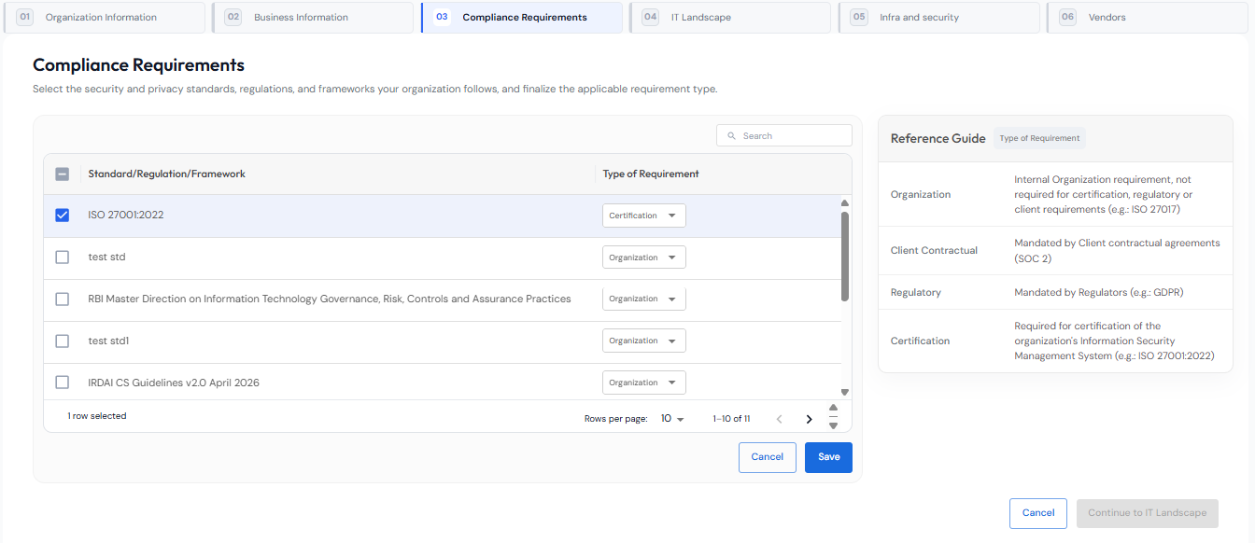Select the RBI Master Direction row checkbox

pyautogui.click(x=63, y=299)
